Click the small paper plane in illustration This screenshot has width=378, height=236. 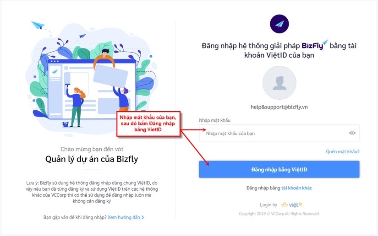pos(82,36)
